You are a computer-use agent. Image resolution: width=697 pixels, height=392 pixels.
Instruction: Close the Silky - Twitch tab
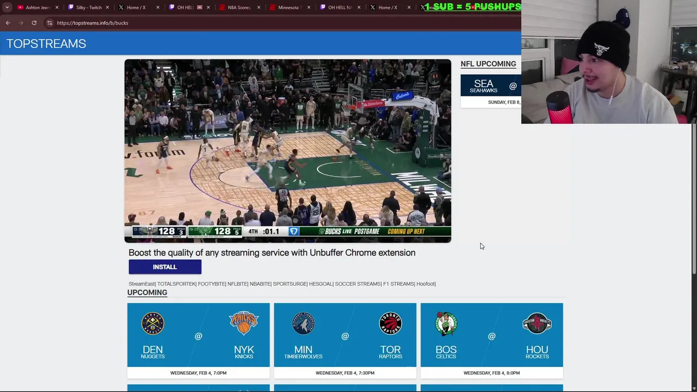[x=107, y=8]
